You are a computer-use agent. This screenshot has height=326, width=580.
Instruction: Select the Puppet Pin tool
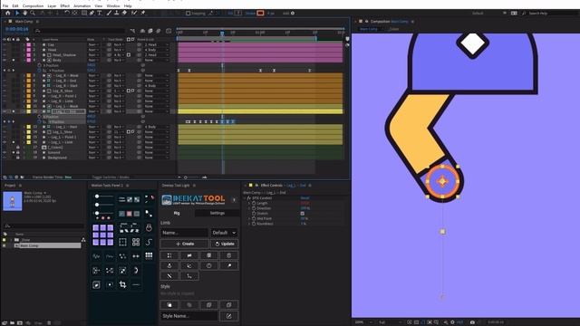pyautogui.click(x=143, y=13)
